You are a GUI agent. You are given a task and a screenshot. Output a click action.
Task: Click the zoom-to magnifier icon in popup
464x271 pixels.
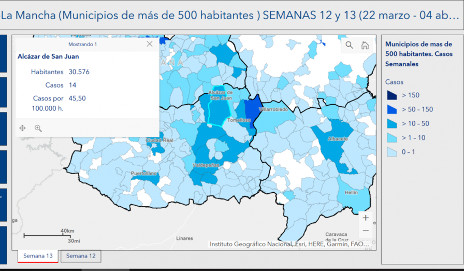pos(38,128)
